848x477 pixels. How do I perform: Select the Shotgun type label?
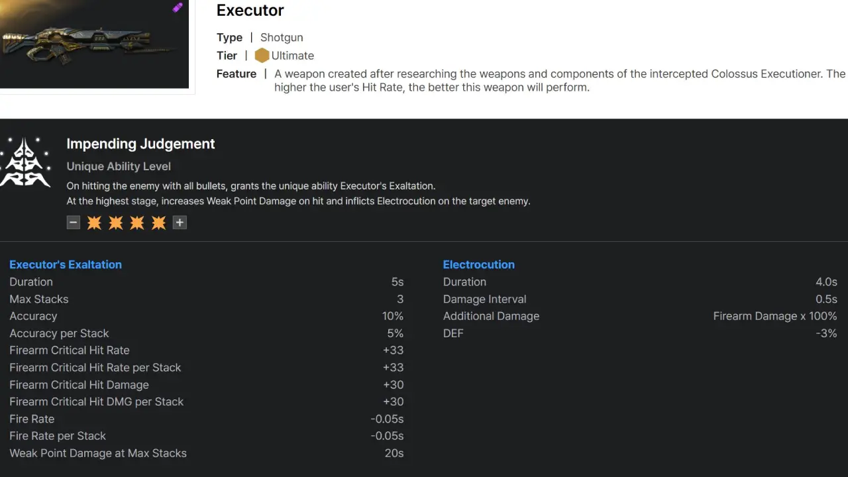click(281, 37)
